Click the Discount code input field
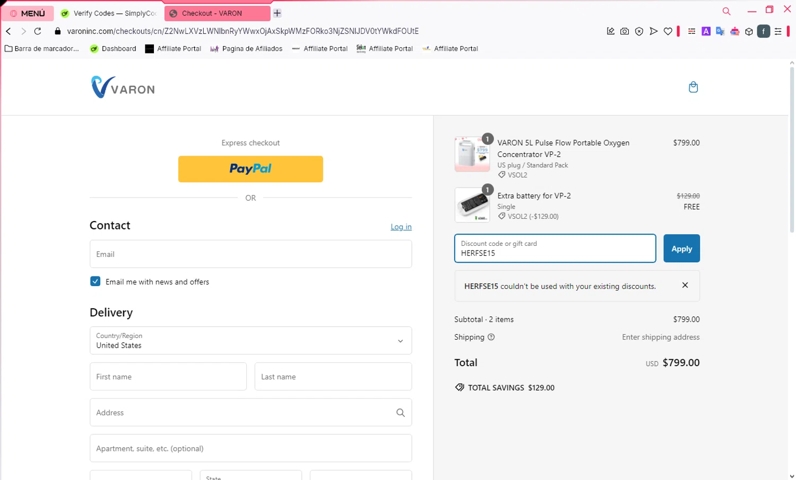The image size is (796, 480). (555, 248)
